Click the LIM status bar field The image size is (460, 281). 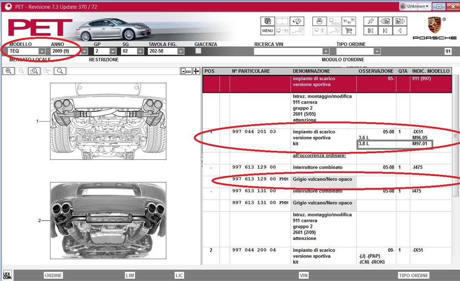(130, 275)
